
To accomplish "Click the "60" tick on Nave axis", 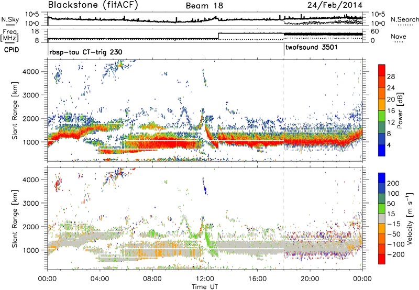I will coord(375,31).
